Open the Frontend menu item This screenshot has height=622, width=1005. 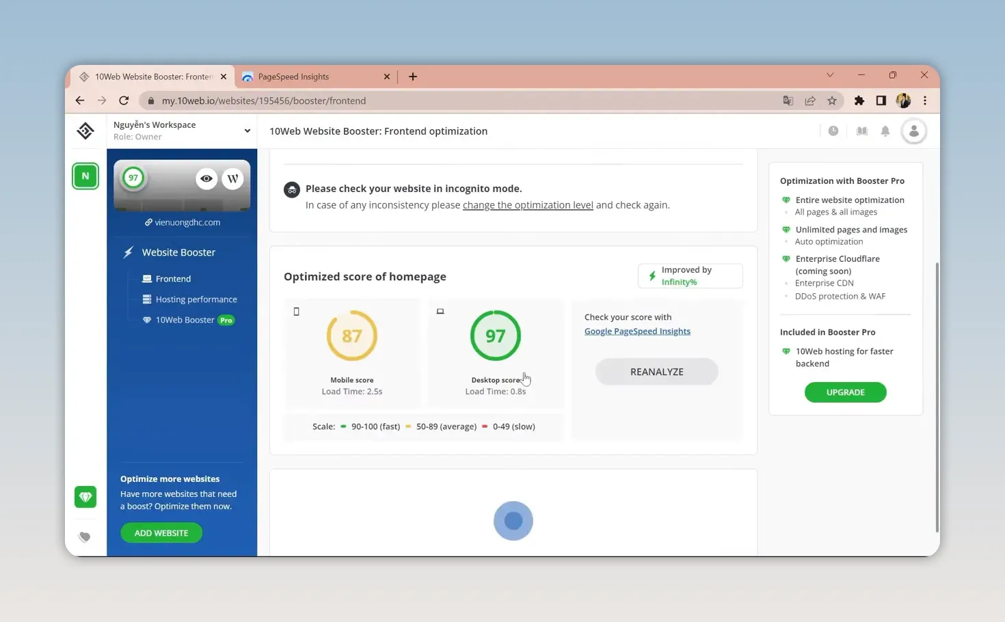(173, 279)
